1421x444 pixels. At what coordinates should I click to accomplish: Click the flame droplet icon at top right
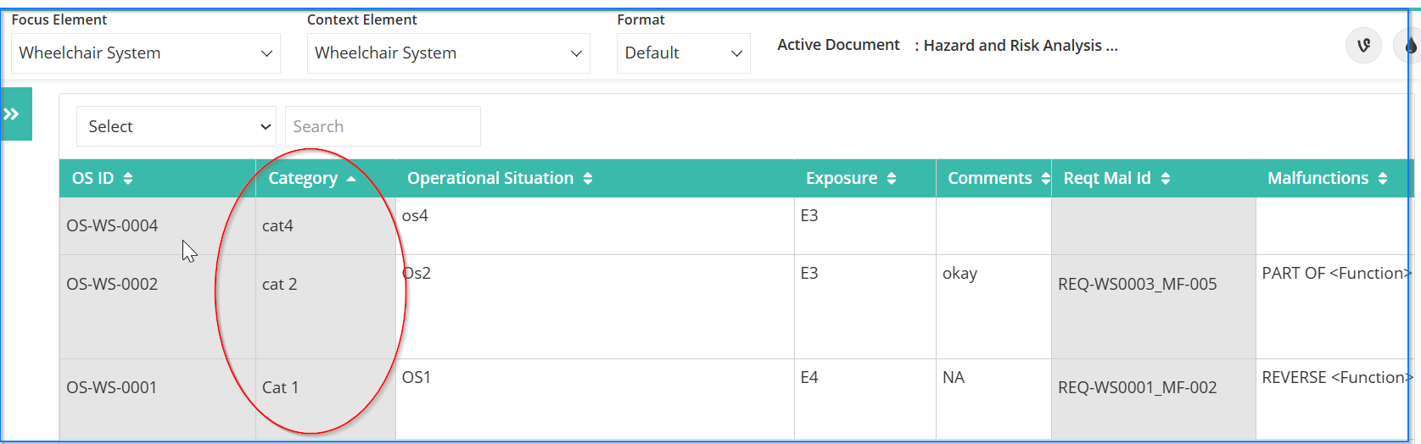coord(1408,45)
